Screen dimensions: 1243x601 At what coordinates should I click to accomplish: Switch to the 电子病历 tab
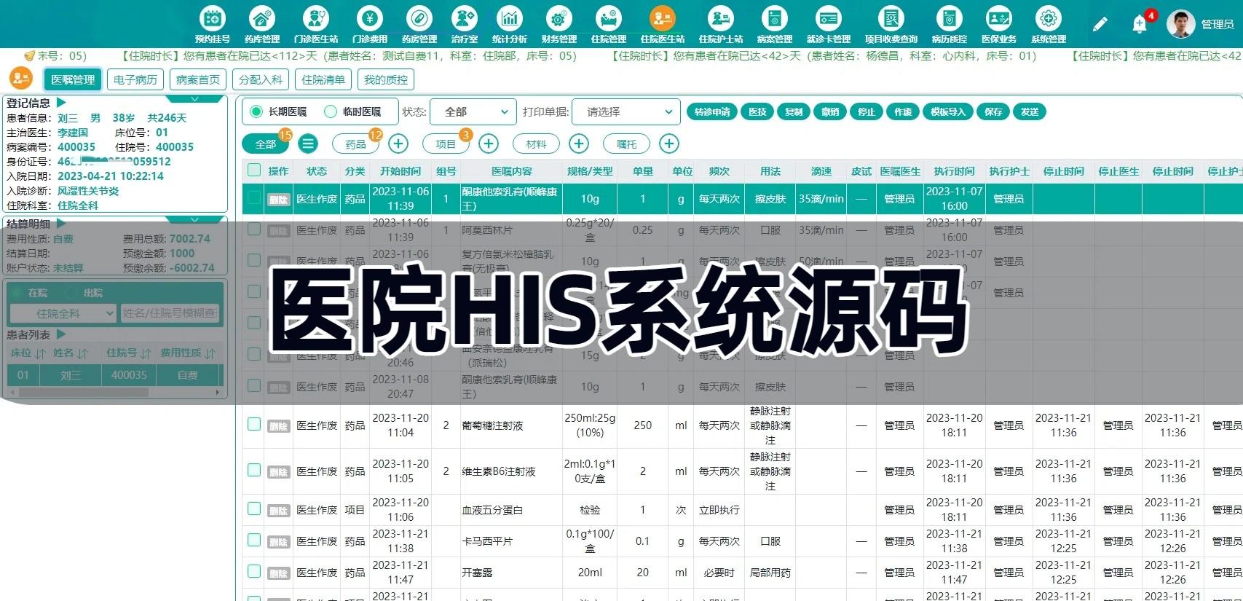(x=135, y=80)
